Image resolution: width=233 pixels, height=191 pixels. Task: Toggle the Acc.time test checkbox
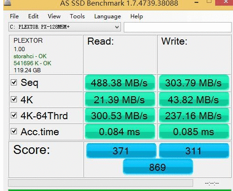(x=14, y=131)
